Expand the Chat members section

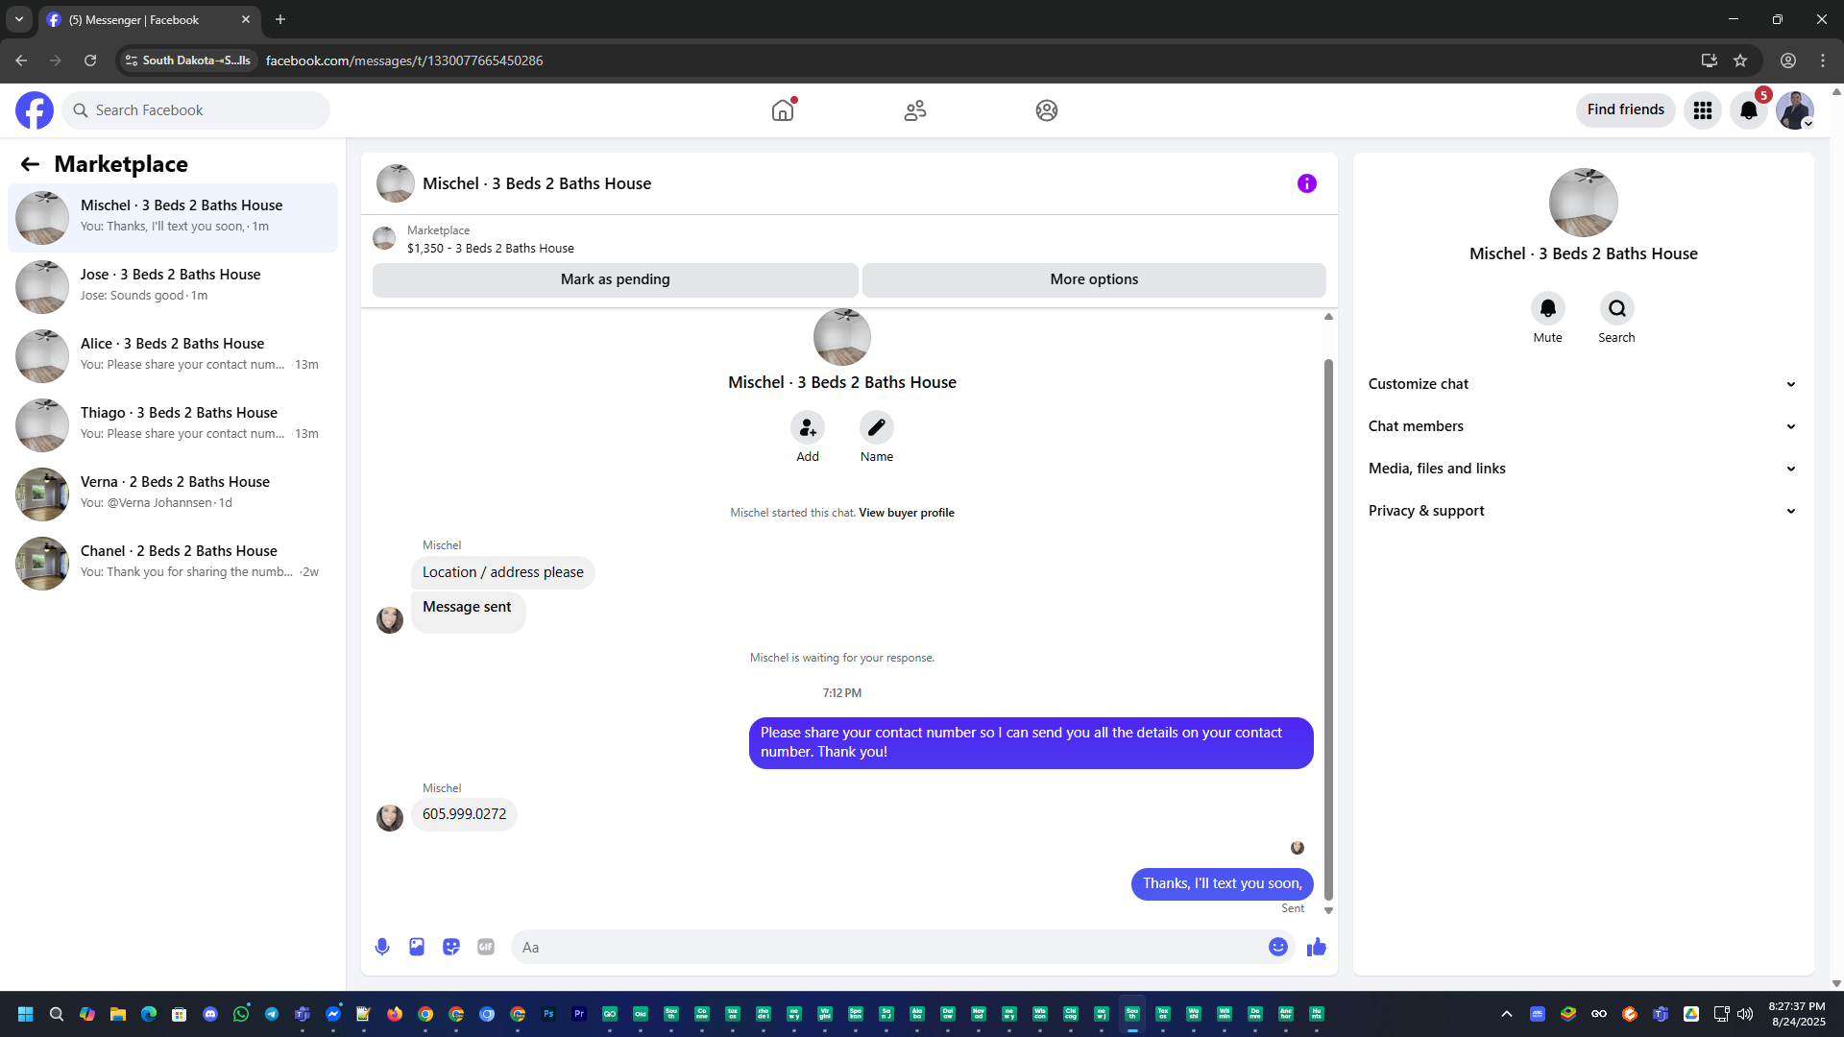(x=1582, y=426)
